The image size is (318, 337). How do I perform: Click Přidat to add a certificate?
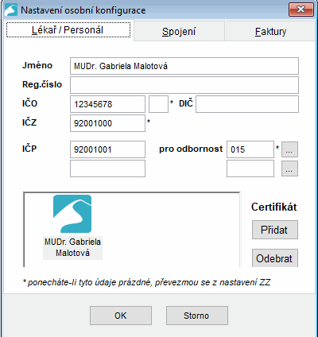[275, 230]
